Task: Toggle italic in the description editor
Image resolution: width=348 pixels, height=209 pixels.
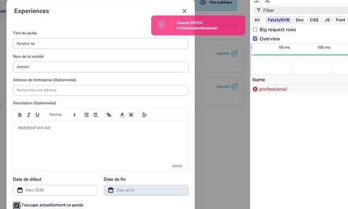Action: pos(29,115)
